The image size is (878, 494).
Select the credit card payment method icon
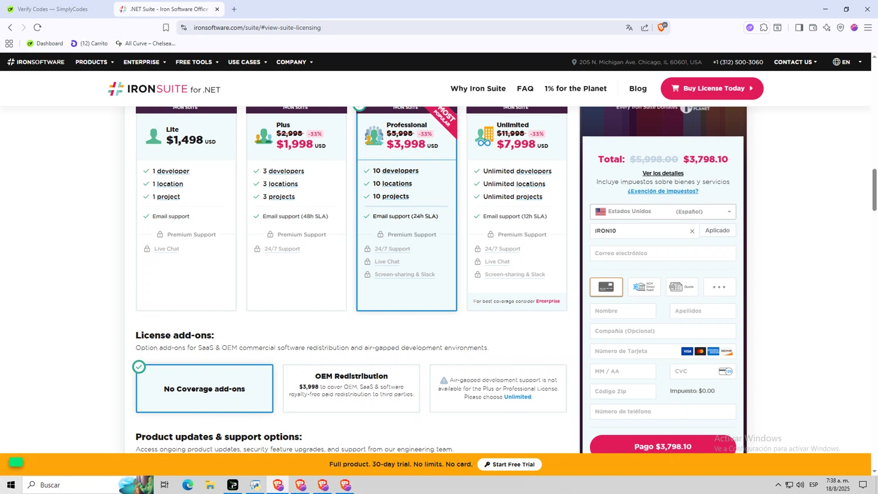pyautogui.click(x=606, y=287)
